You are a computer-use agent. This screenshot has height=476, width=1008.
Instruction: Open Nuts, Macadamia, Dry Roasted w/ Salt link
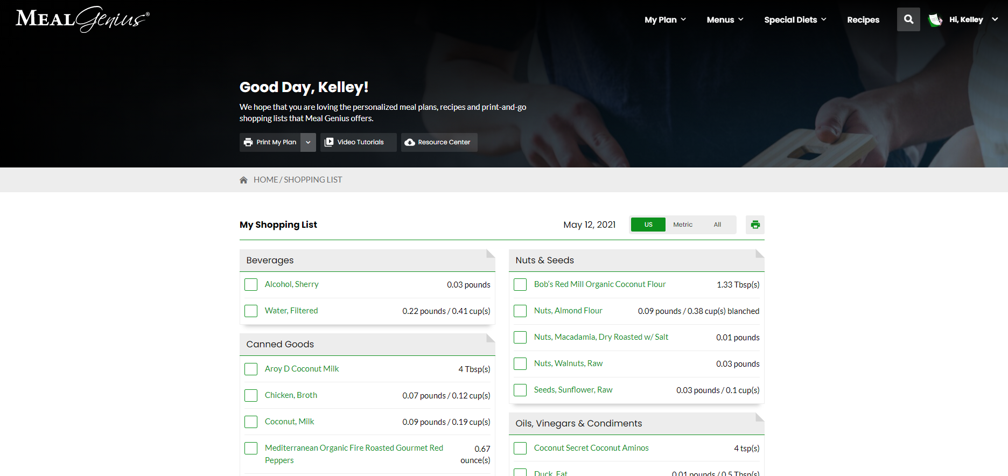(601, 337)
